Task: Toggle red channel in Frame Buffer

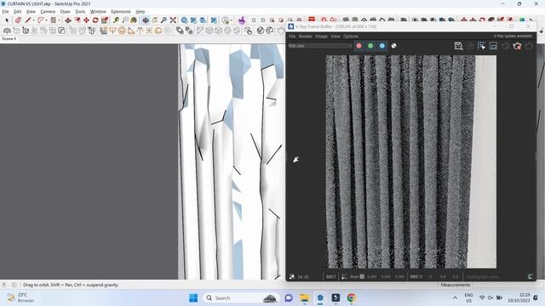Action: [359, 46]
